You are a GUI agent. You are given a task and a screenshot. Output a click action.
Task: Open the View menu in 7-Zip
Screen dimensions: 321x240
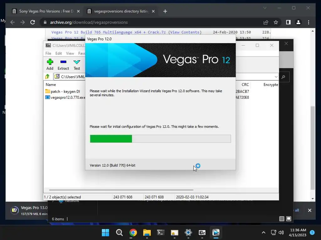click(x=70, y=53)
